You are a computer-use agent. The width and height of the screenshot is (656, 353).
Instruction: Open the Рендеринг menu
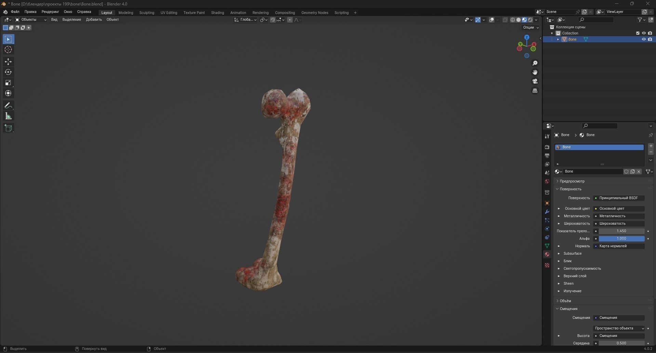click(x=50, y=12)
